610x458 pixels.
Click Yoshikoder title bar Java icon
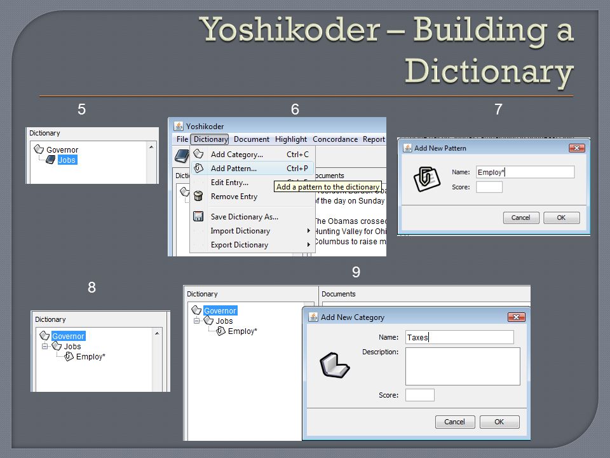coord(178,126)
